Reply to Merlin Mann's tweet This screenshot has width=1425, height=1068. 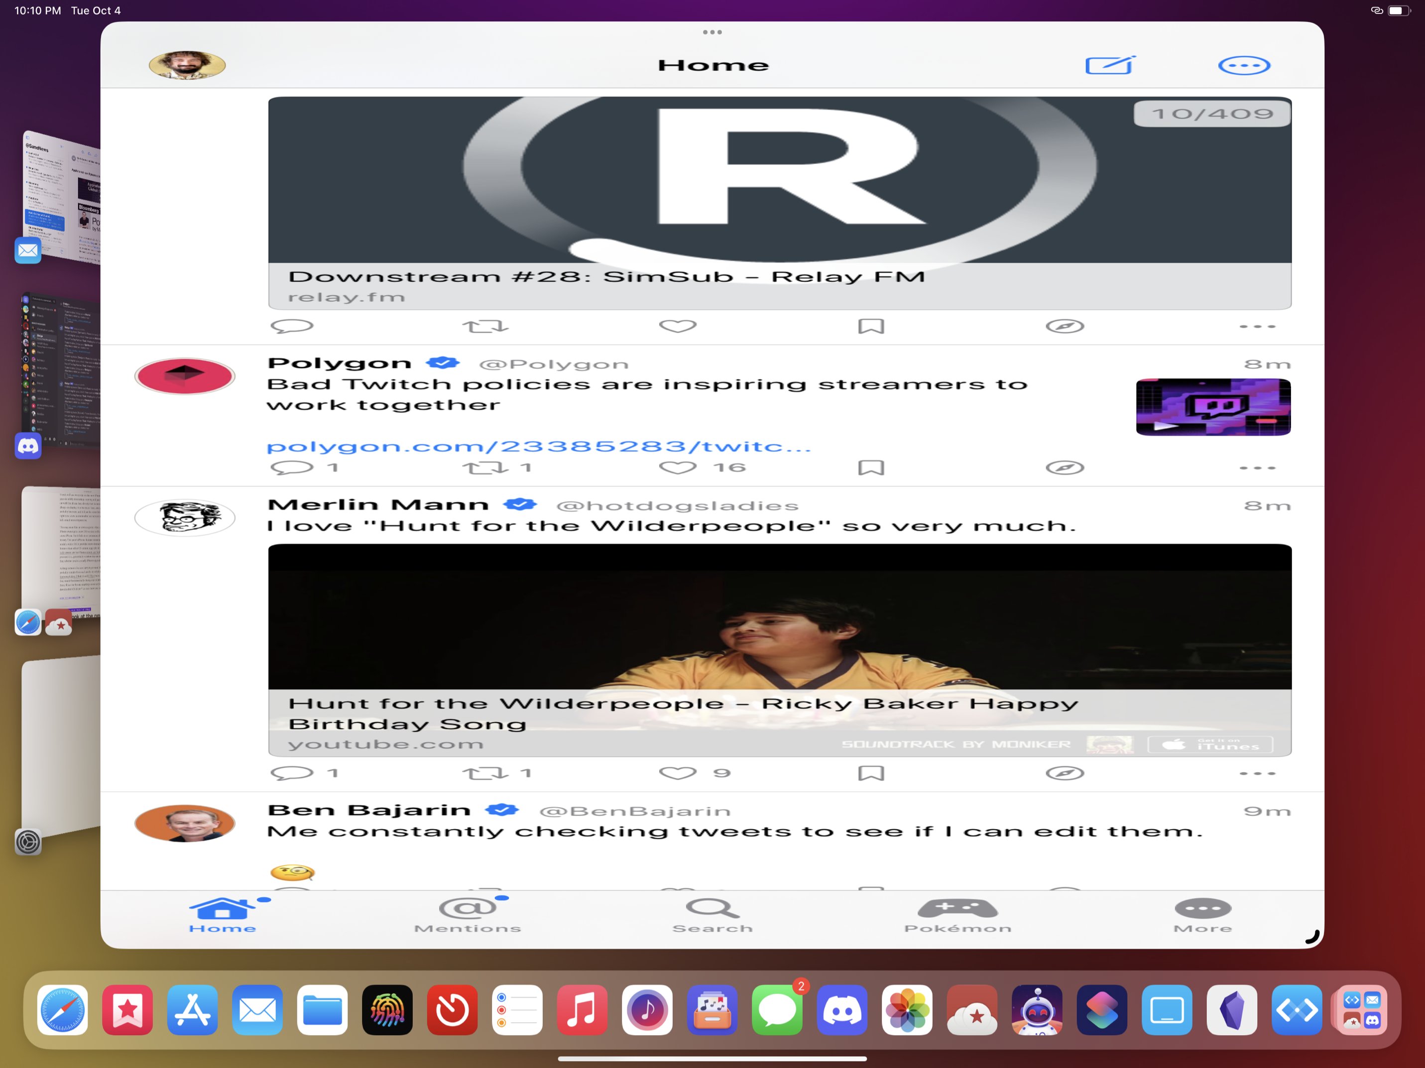(x=292, y=773)
